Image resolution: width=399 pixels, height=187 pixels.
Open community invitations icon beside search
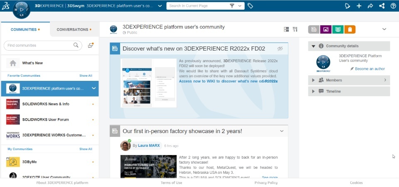tap(91, 46)
